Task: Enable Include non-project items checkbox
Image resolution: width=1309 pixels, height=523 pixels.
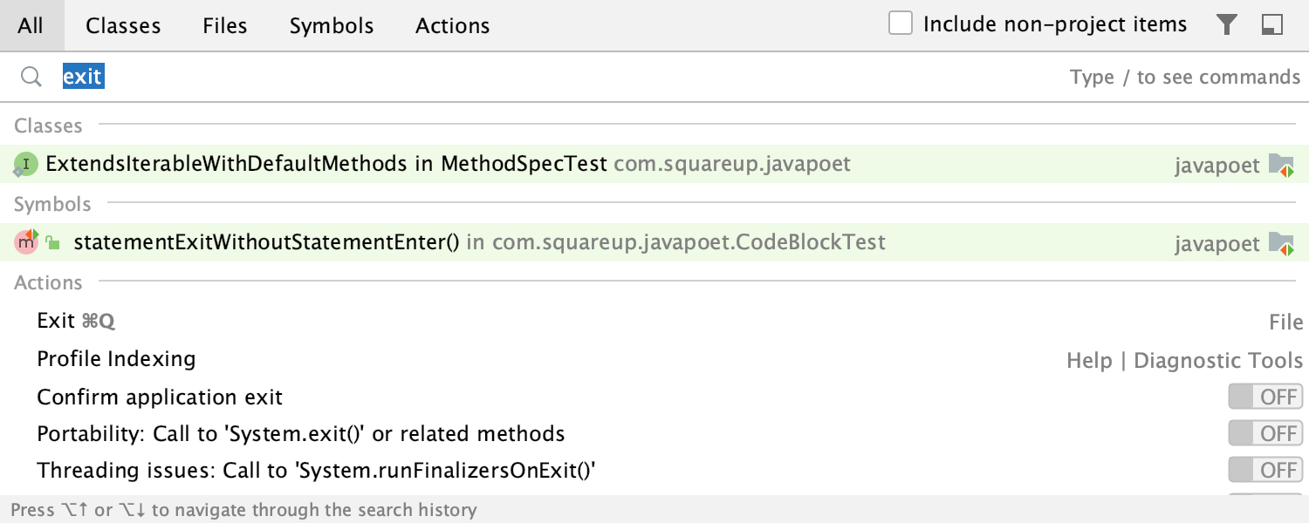Action: 901,24
